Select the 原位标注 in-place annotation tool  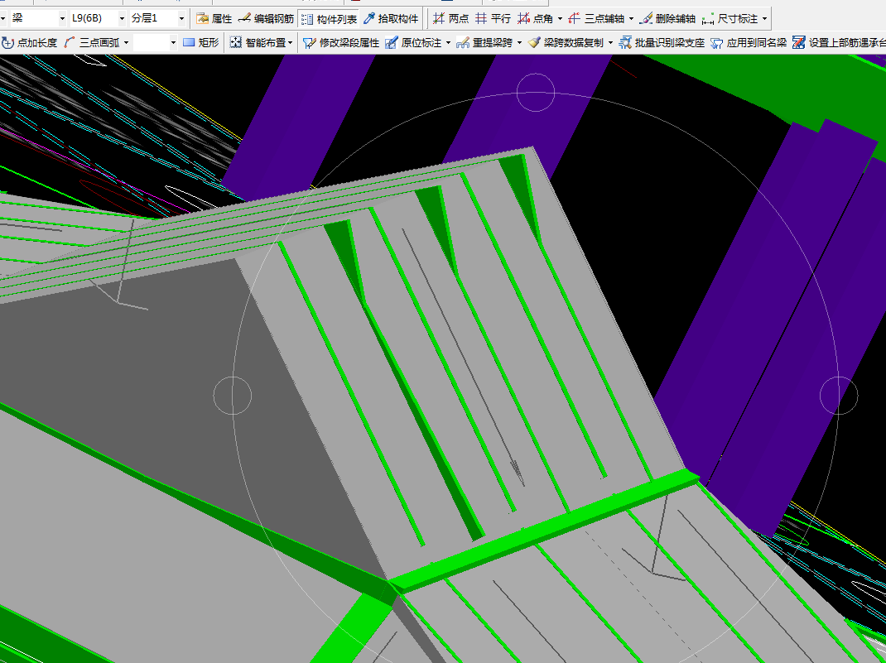point(413,42)
